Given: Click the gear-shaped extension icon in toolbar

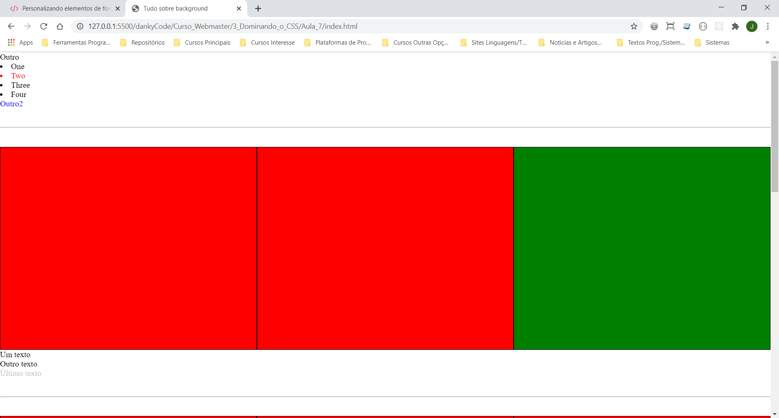Looking at the screenshot, I should point(654,26).
